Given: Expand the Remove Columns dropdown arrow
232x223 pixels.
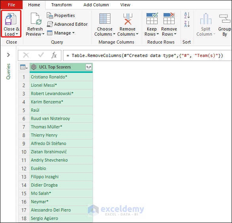Looking at the screenshot, I should [137, 34].
